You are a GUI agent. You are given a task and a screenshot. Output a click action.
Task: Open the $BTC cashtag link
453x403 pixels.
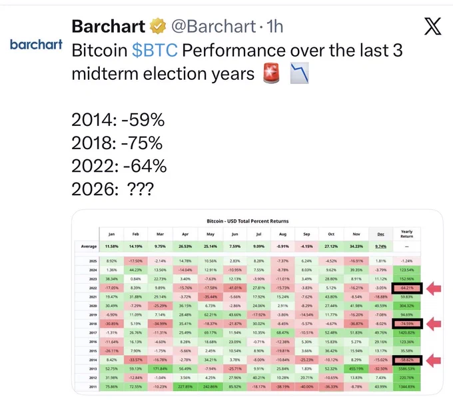tap(155, 50)
